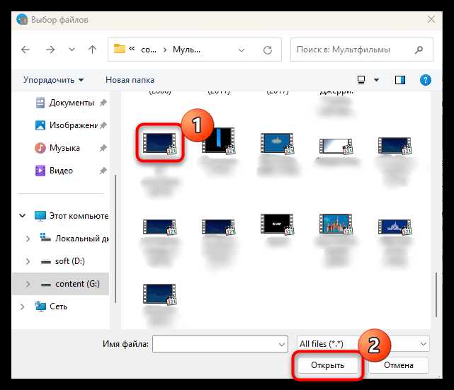The image size is (454, 390).
Task: Click the file list vertical scrollbar
Action: tap(436, 294)
